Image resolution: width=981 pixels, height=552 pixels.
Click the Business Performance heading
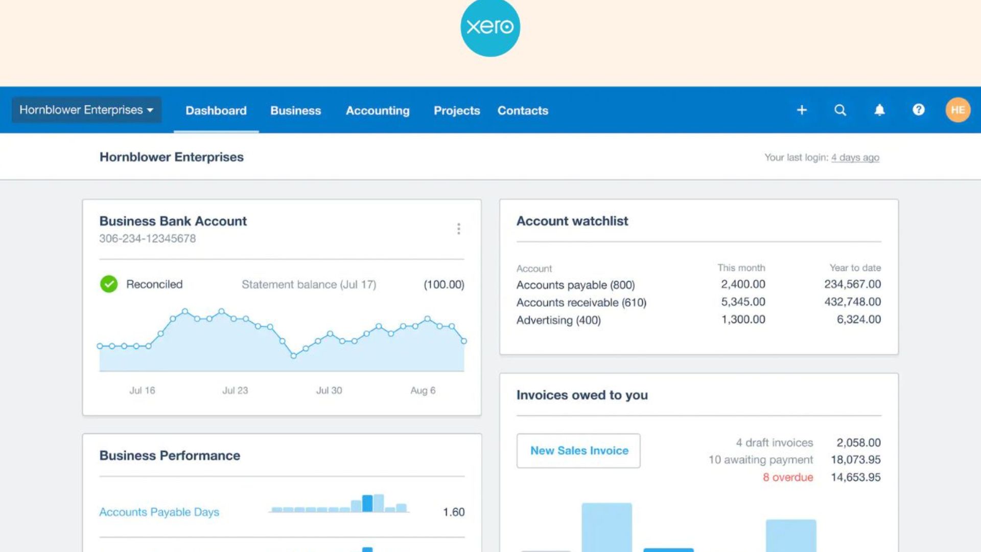click(170, 455)
